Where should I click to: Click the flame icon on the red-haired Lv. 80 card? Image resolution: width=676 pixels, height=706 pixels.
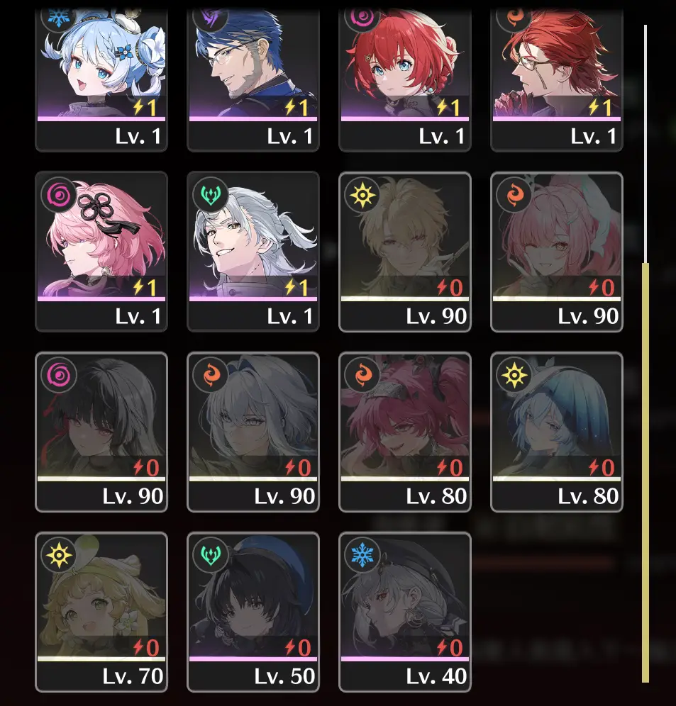pos(362,375)
